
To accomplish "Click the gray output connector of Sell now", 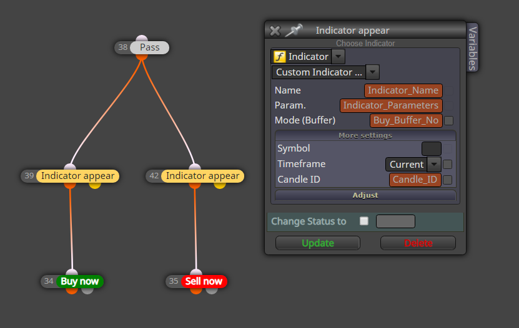I will (x=212, y=291).
